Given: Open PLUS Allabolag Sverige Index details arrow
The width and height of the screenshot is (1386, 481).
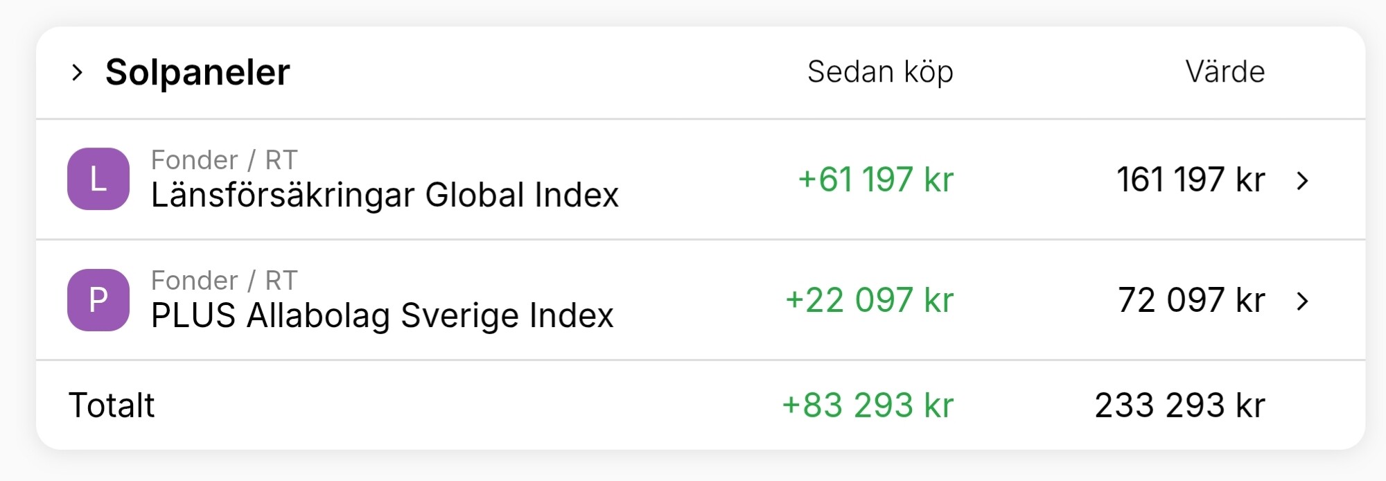Looking at the screenshot, I should point(1302,301).
